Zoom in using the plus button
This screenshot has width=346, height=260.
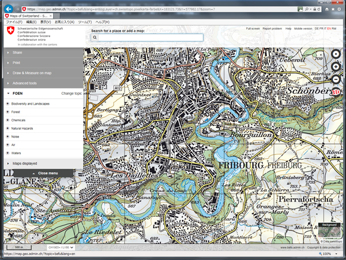tap(336, 68)
